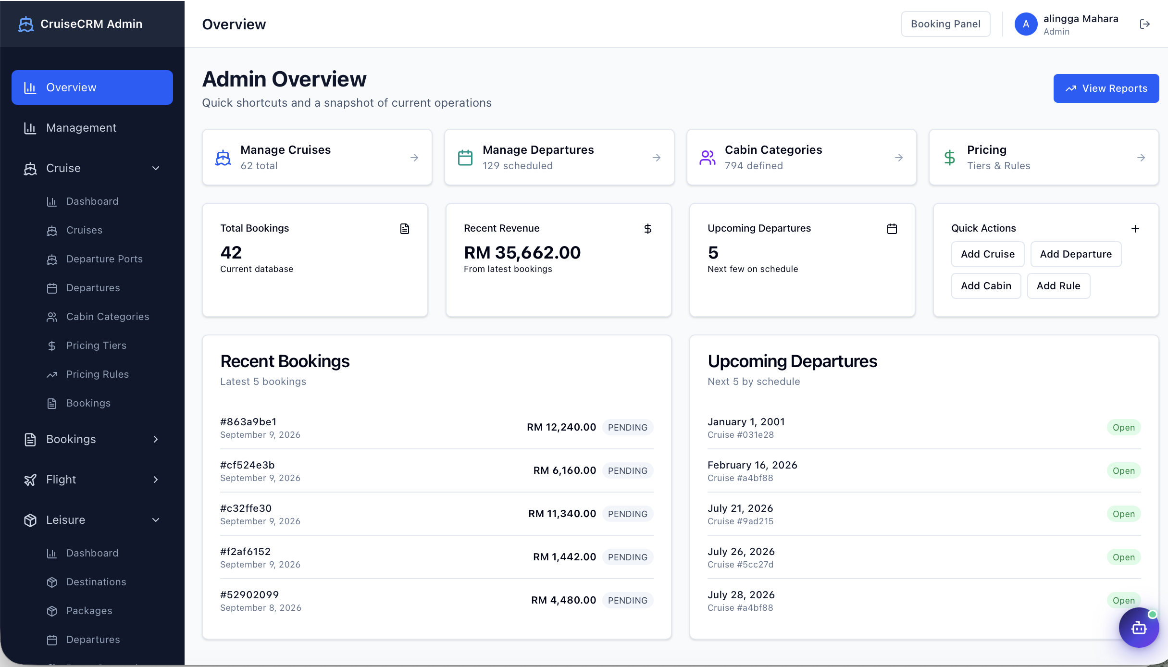Click the CruiseCRM ship logo icon
This screenshot has width=1168, height=667.
pos(26,24)
